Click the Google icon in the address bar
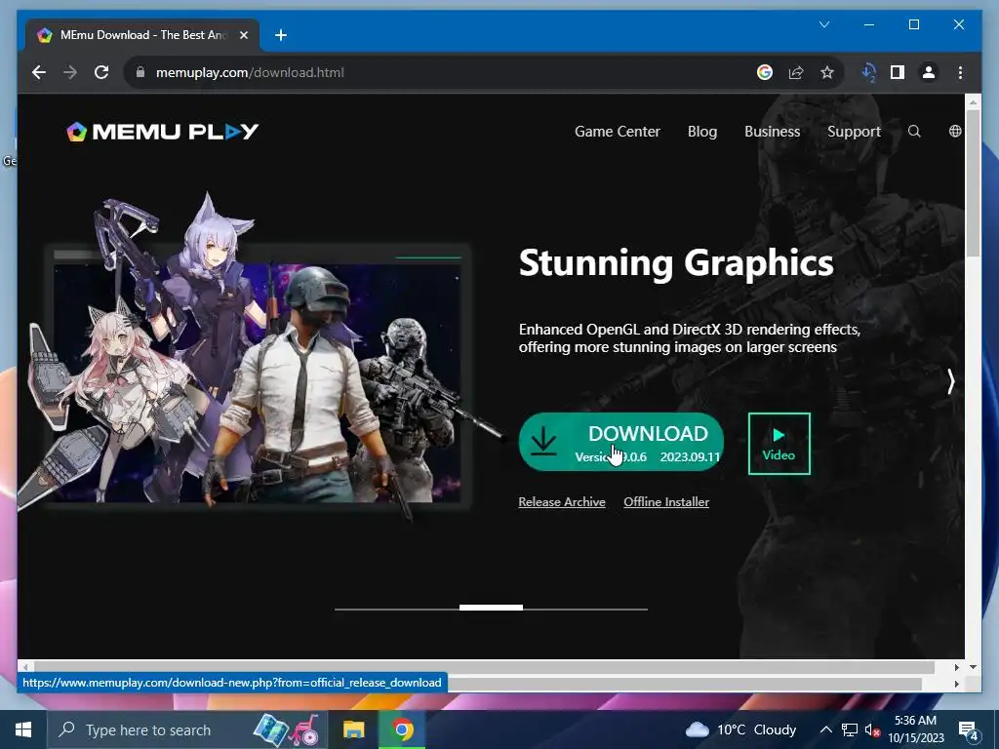Screen dimensions: 999x749 click(765, 72)
